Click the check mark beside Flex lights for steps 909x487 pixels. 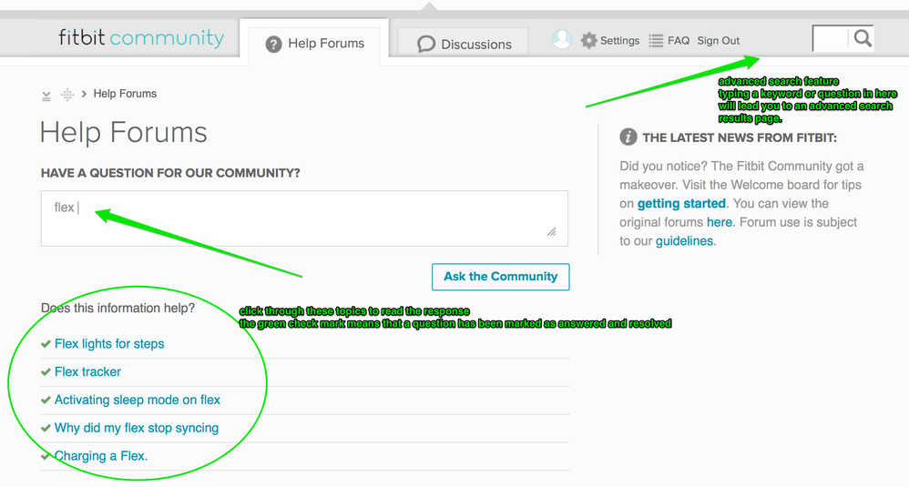[46, 344]
